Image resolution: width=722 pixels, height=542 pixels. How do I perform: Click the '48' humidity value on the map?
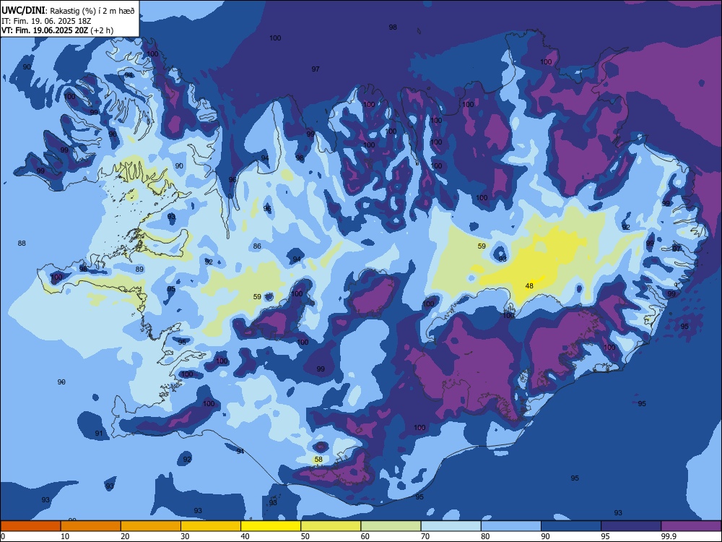tap(529, 285)
